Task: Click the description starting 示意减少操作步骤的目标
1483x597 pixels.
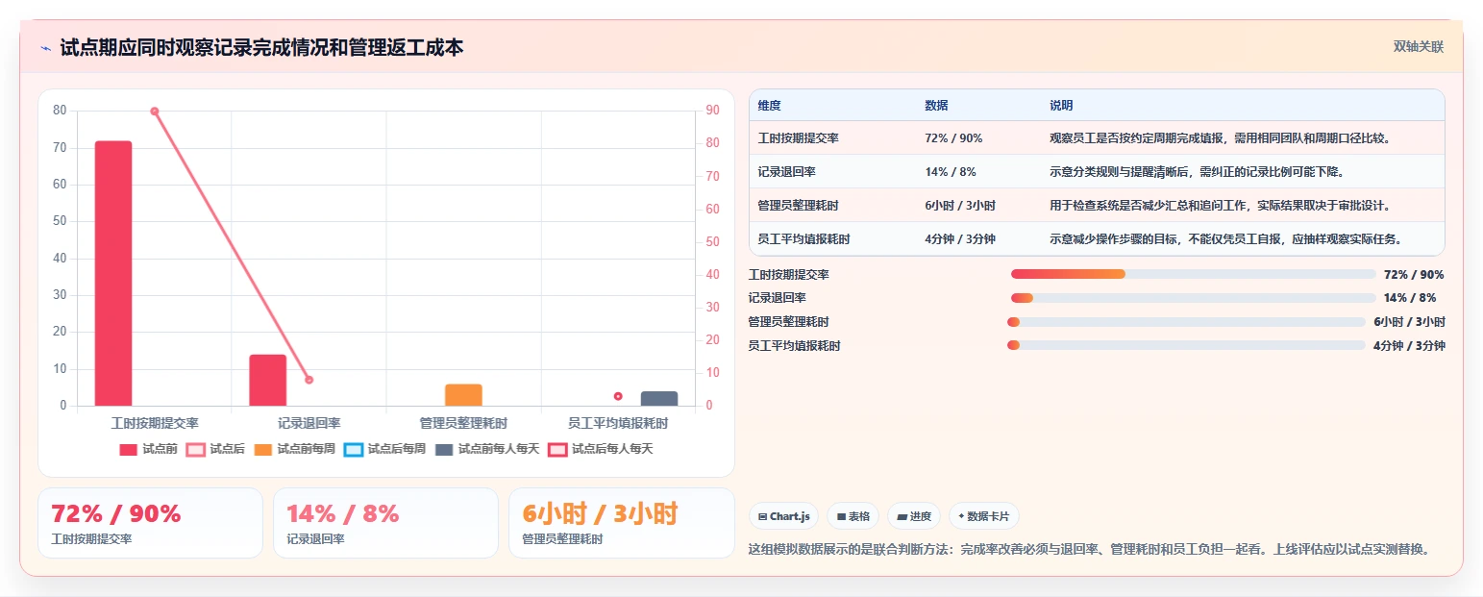Action: 1225,239
